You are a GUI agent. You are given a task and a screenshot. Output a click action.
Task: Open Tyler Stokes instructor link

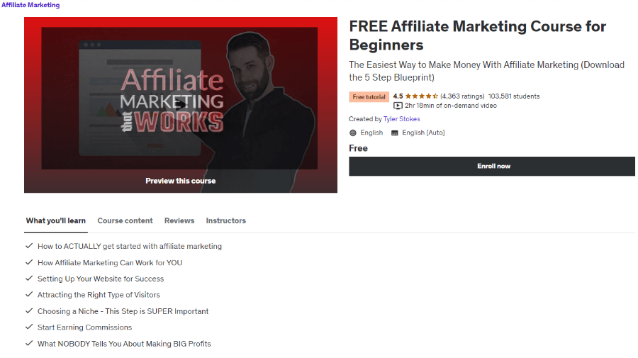tap(402, 119)
